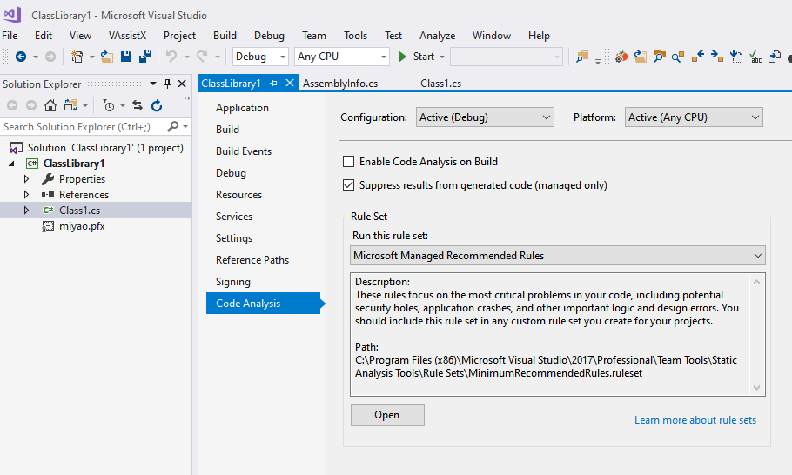Screen dimensions: 792x475
Task: Click the Refresh icon in Solution Explorer
Action: [x=157, y=105]
